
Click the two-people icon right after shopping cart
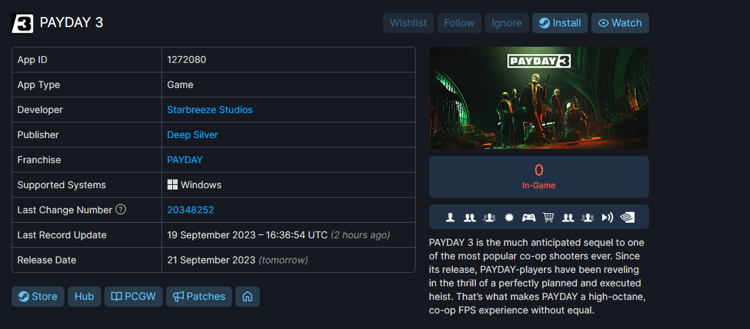(x=568, y=217)
